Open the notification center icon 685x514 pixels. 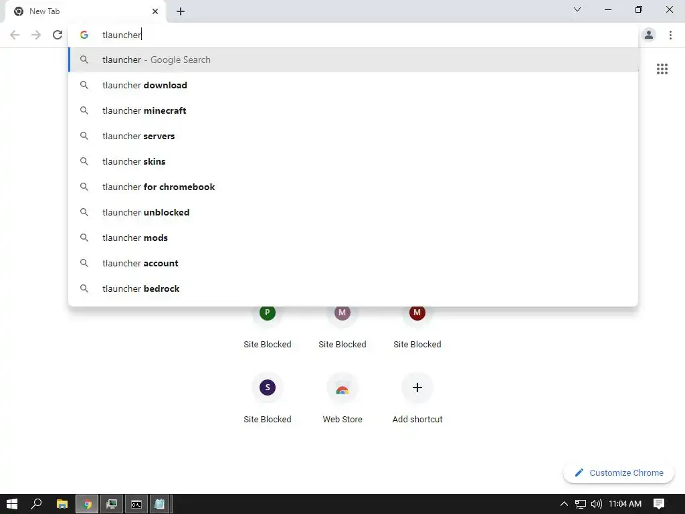[659, 504]
